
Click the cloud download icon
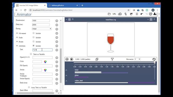pyautogui.click(x=120, y=14)
